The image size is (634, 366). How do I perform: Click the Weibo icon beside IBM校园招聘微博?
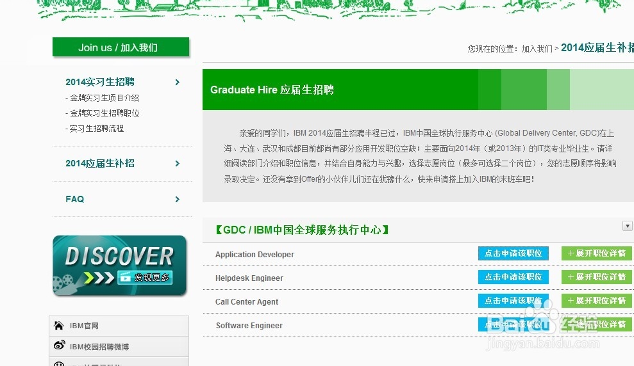[60, 345]
